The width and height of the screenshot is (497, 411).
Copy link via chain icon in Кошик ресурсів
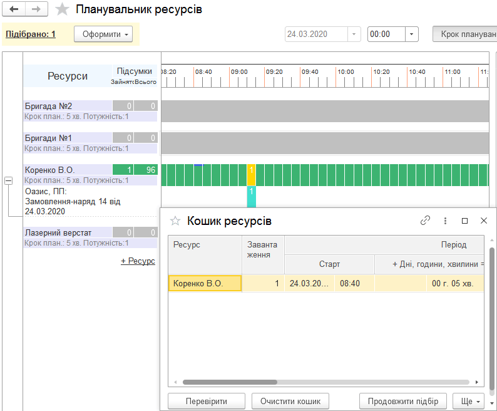click(x=425, y=221)
